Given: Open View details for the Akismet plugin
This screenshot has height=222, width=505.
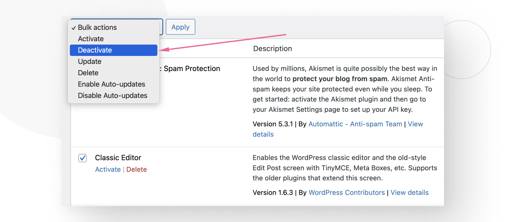Looking at the screenshot, I should pos(415,124).
